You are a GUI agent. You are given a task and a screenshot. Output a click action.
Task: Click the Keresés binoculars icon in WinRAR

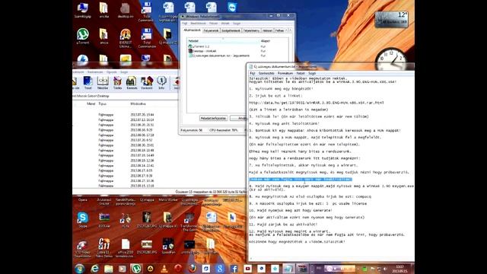132,83
